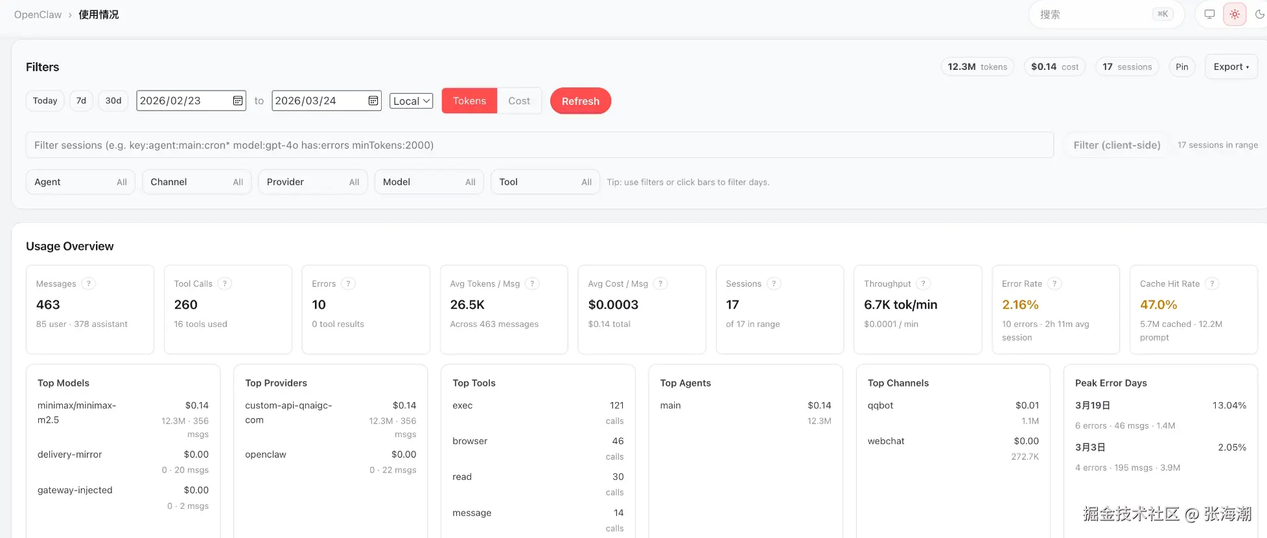The width and height of the screenshot is (1267, 538).
Task: Switch view to Cost mode
Action: [x=519, y=101]
